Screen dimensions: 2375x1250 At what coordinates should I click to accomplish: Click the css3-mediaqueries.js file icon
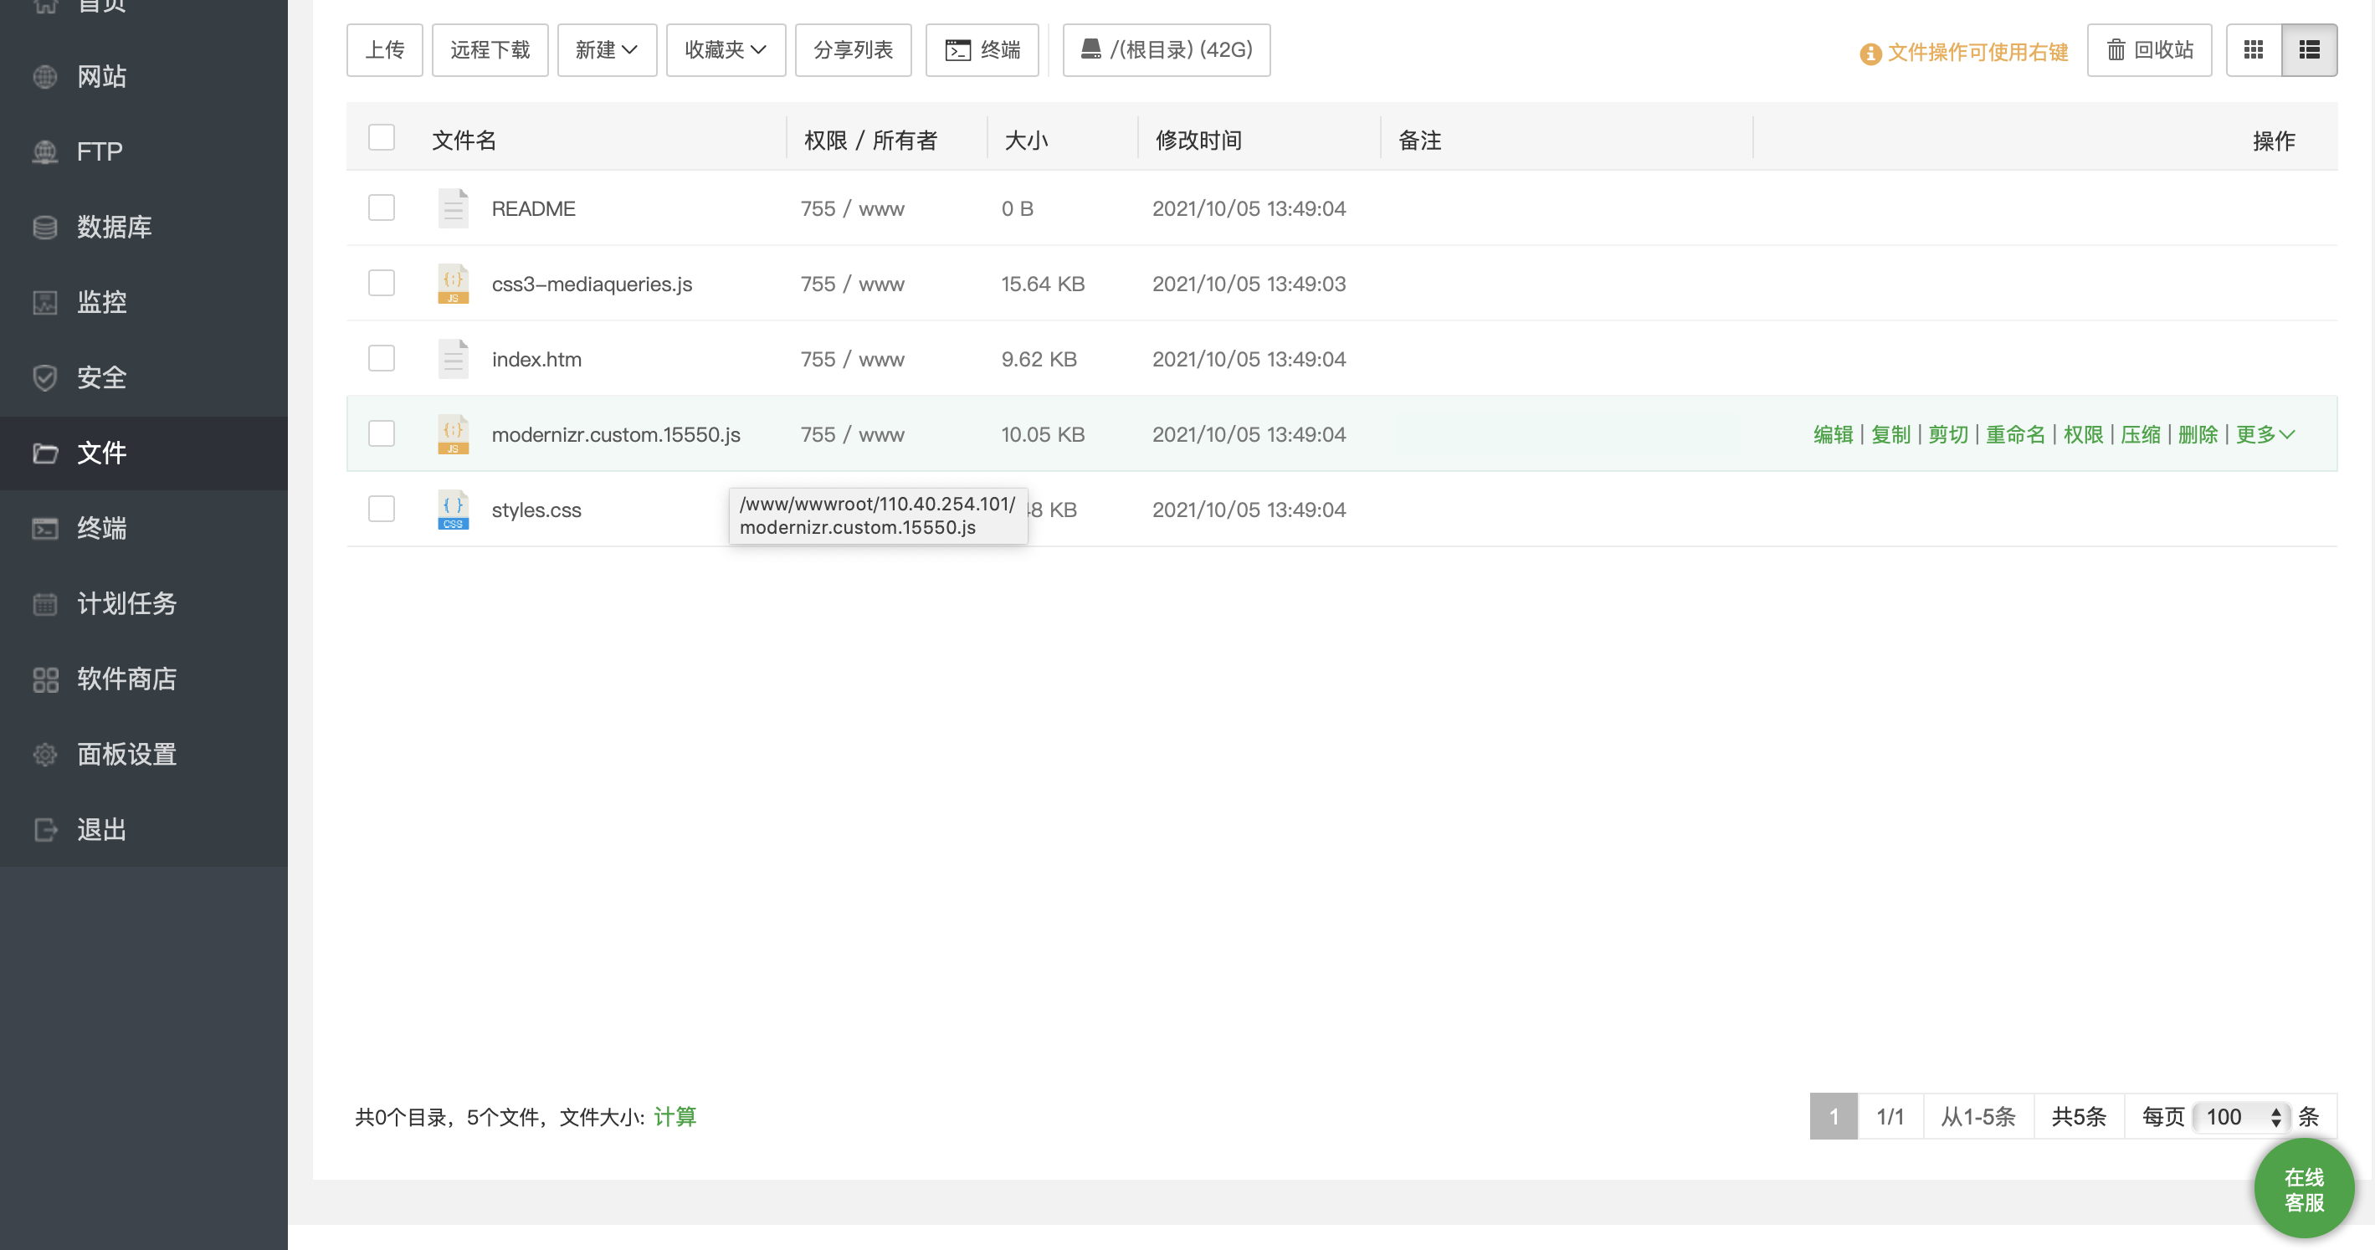(x=453, y=284)
